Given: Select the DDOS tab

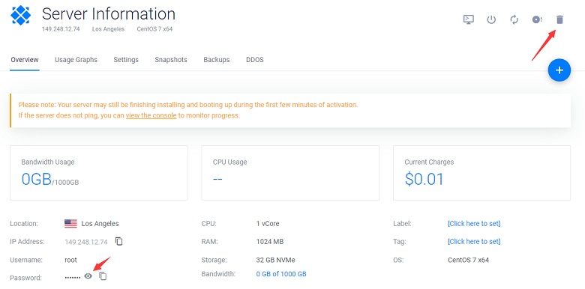Looking at the screenshot, I should [255, 60].
